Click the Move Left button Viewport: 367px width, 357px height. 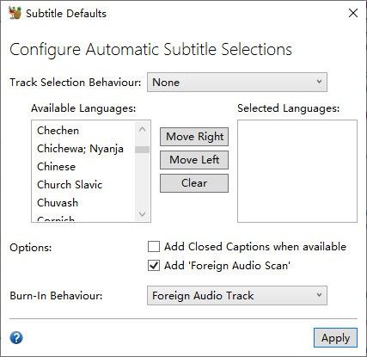coord(194,160)
